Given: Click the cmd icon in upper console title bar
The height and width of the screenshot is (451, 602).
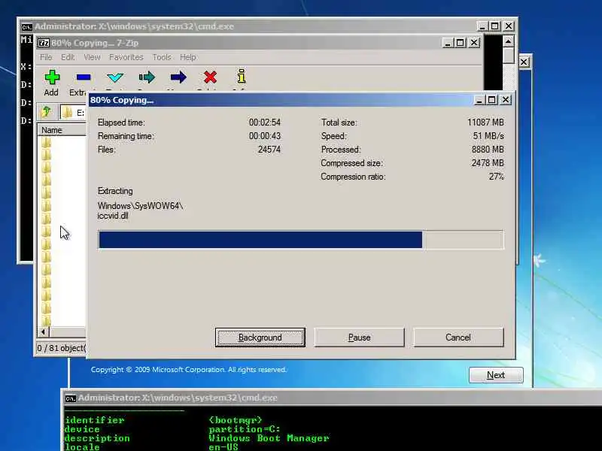Looking at the screenshot, I should click(x=26, y=27).
